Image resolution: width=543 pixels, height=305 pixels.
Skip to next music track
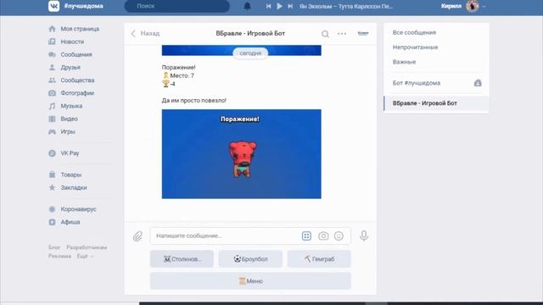click(290, 6)
